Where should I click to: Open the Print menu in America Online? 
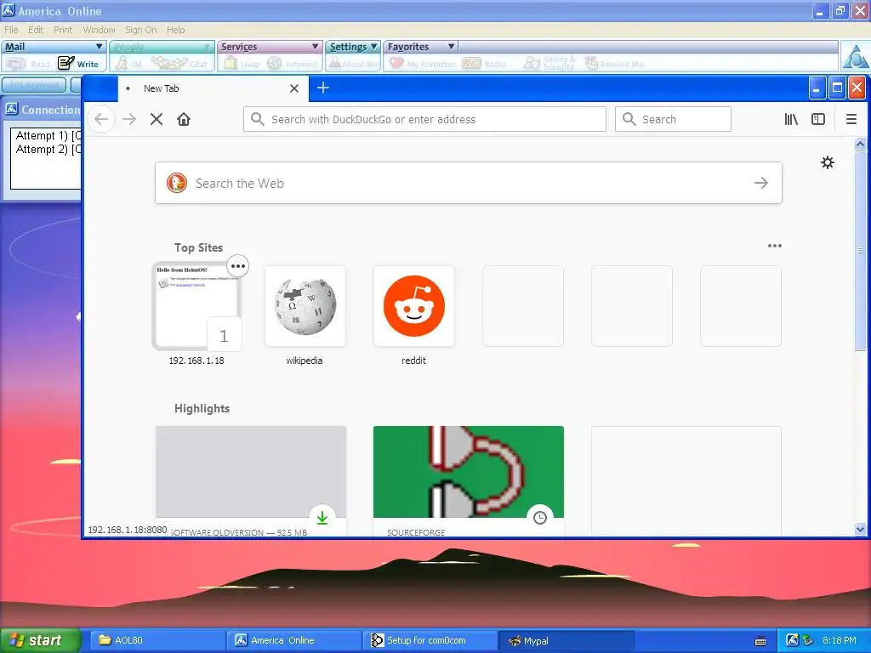tap(63, 30)
